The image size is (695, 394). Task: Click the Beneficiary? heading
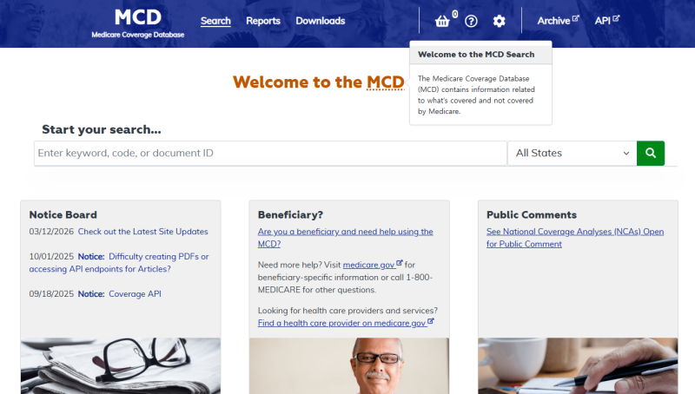pos(290,214)
